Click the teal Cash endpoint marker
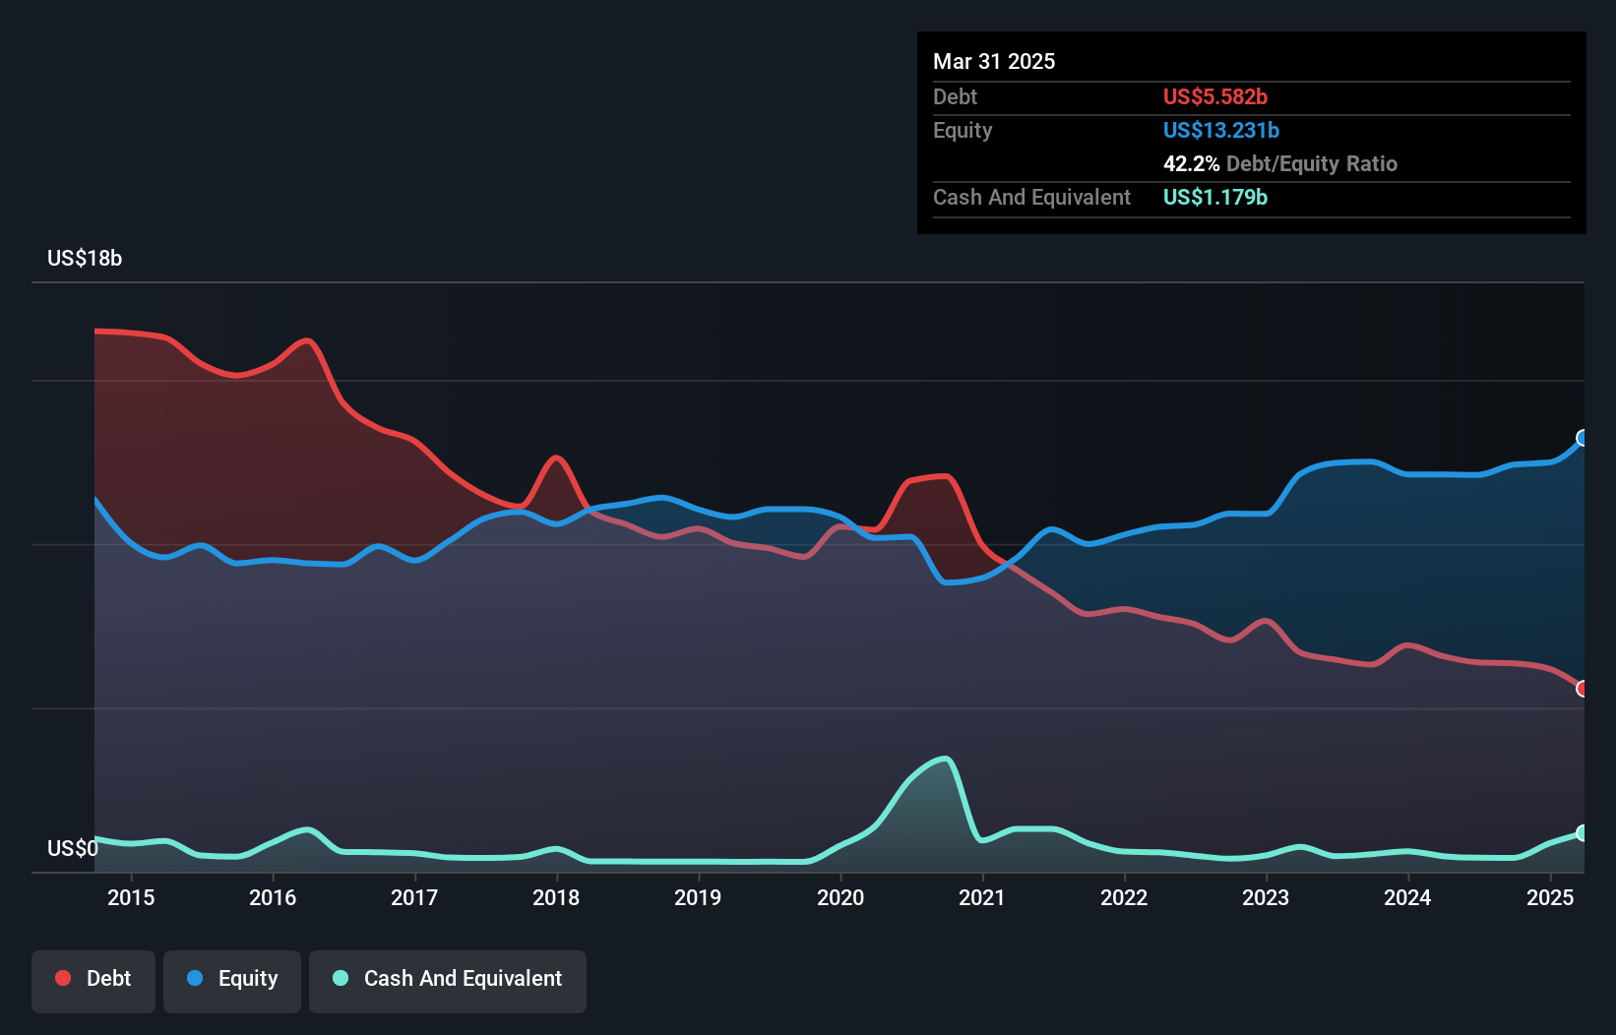1616x1035 pixels. [x=1583, y=833]
